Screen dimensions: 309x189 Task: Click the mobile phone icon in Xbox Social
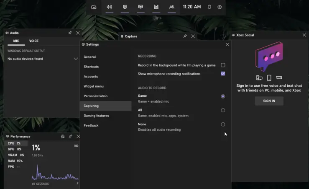click(269, 78)
